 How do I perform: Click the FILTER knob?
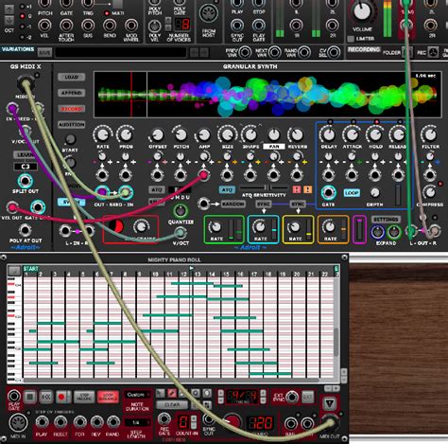click(430, 134)
